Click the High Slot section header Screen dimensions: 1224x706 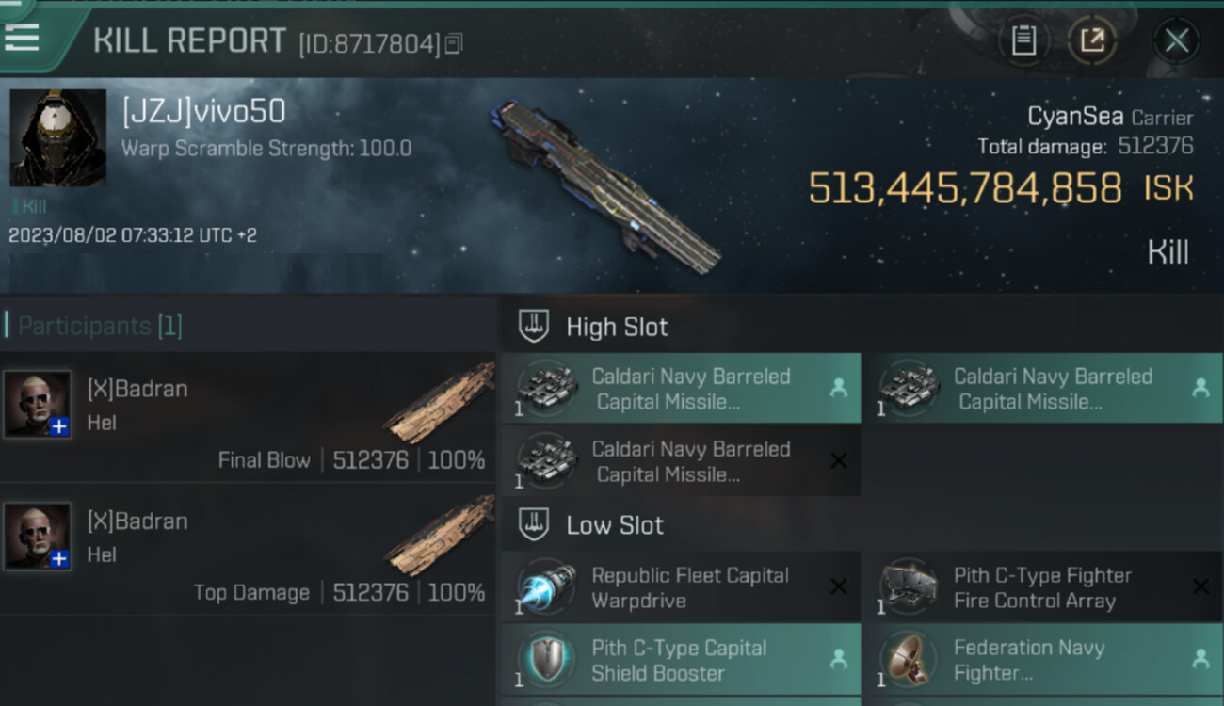tap(616, 327)
